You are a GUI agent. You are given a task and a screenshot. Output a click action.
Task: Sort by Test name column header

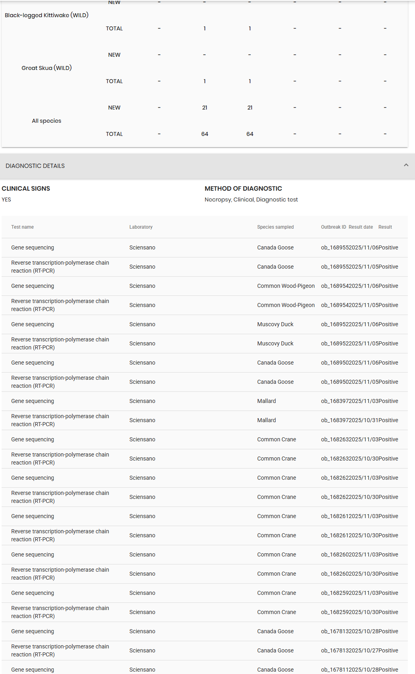(x=22, y=227)
